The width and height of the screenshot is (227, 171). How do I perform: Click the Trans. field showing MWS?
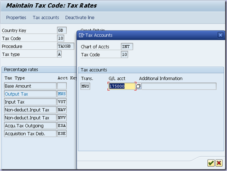point(85,86)
